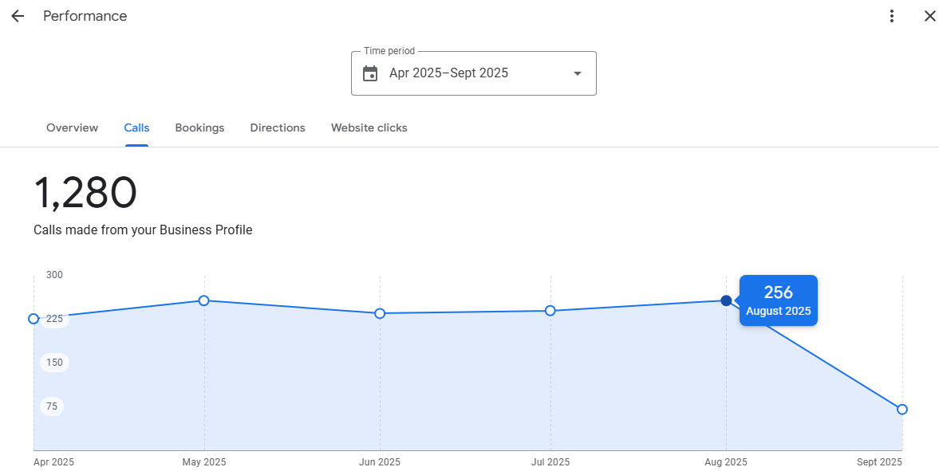
Task: Switch to the Overview tab
Action: (x=72, y=128)
